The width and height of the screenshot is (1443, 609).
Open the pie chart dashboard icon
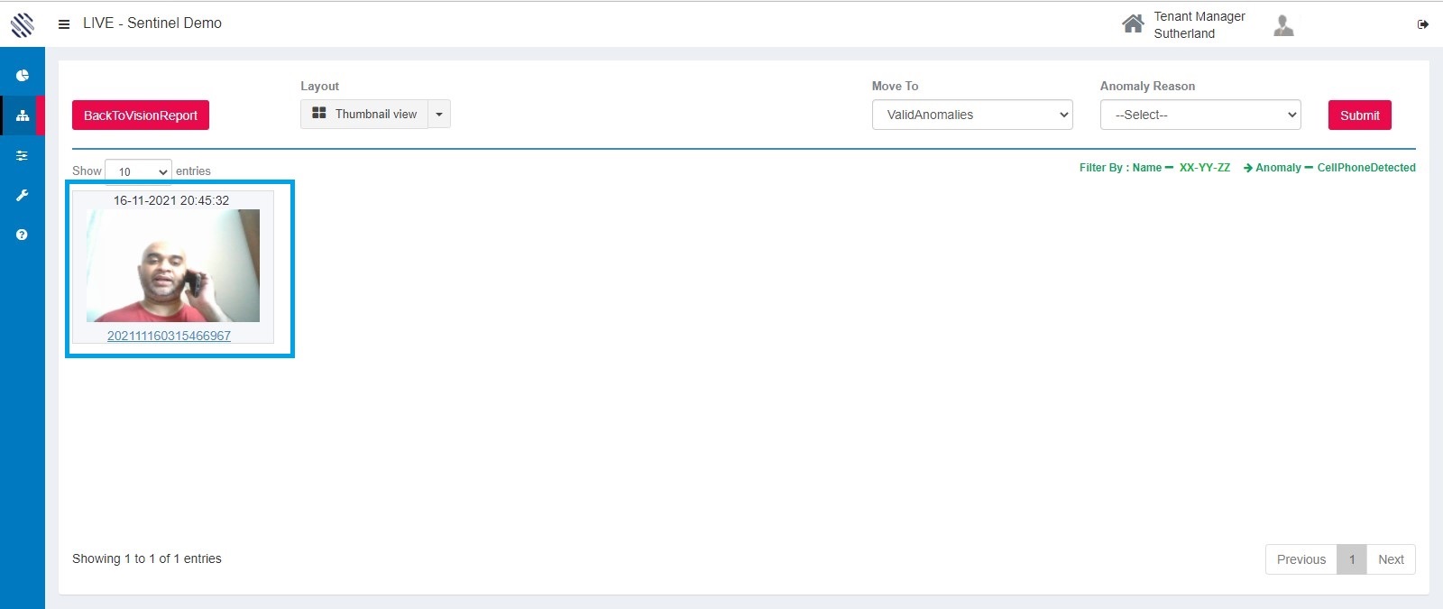point(23,76)
